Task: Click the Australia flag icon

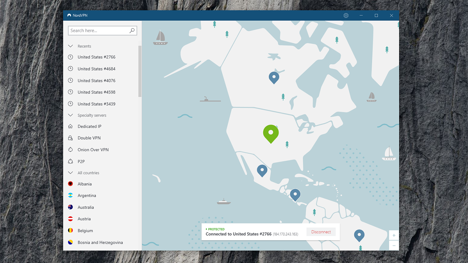Action: 71,207
